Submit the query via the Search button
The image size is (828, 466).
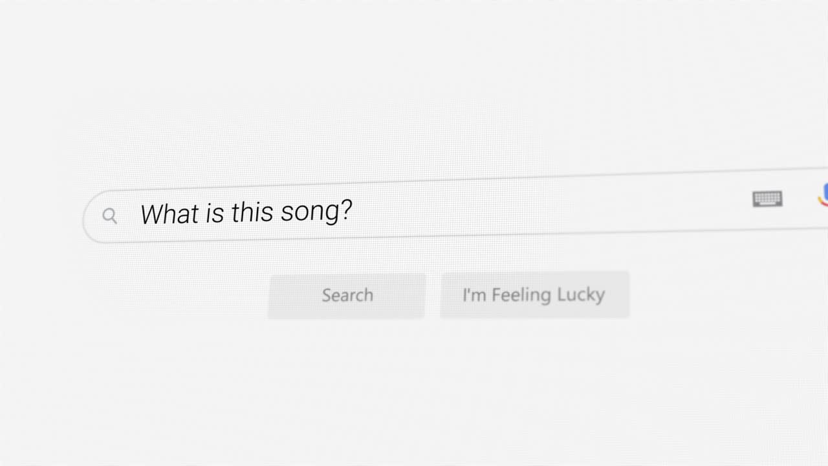point(347,295)
